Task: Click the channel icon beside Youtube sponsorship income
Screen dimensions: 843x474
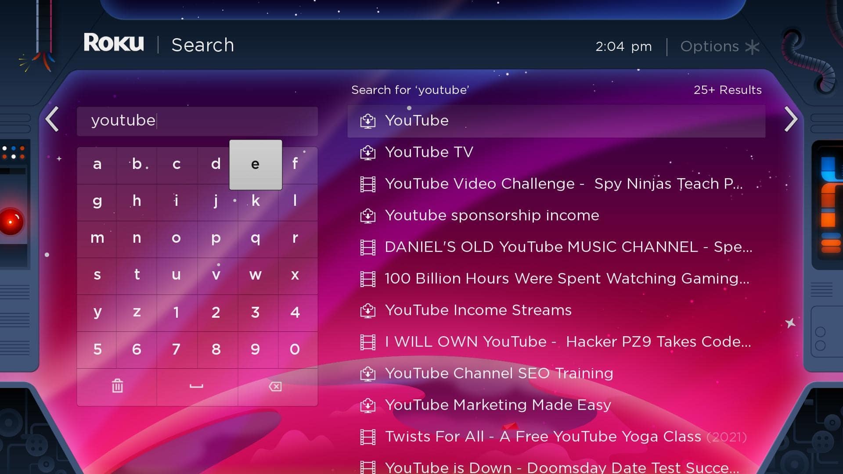Action: 368,215
